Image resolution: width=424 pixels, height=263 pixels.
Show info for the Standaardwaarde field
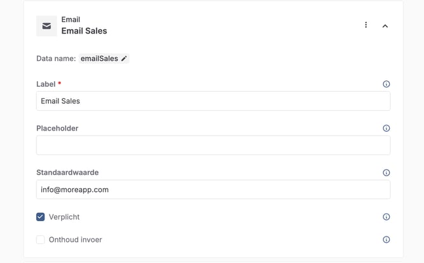(x=386, y=173)
